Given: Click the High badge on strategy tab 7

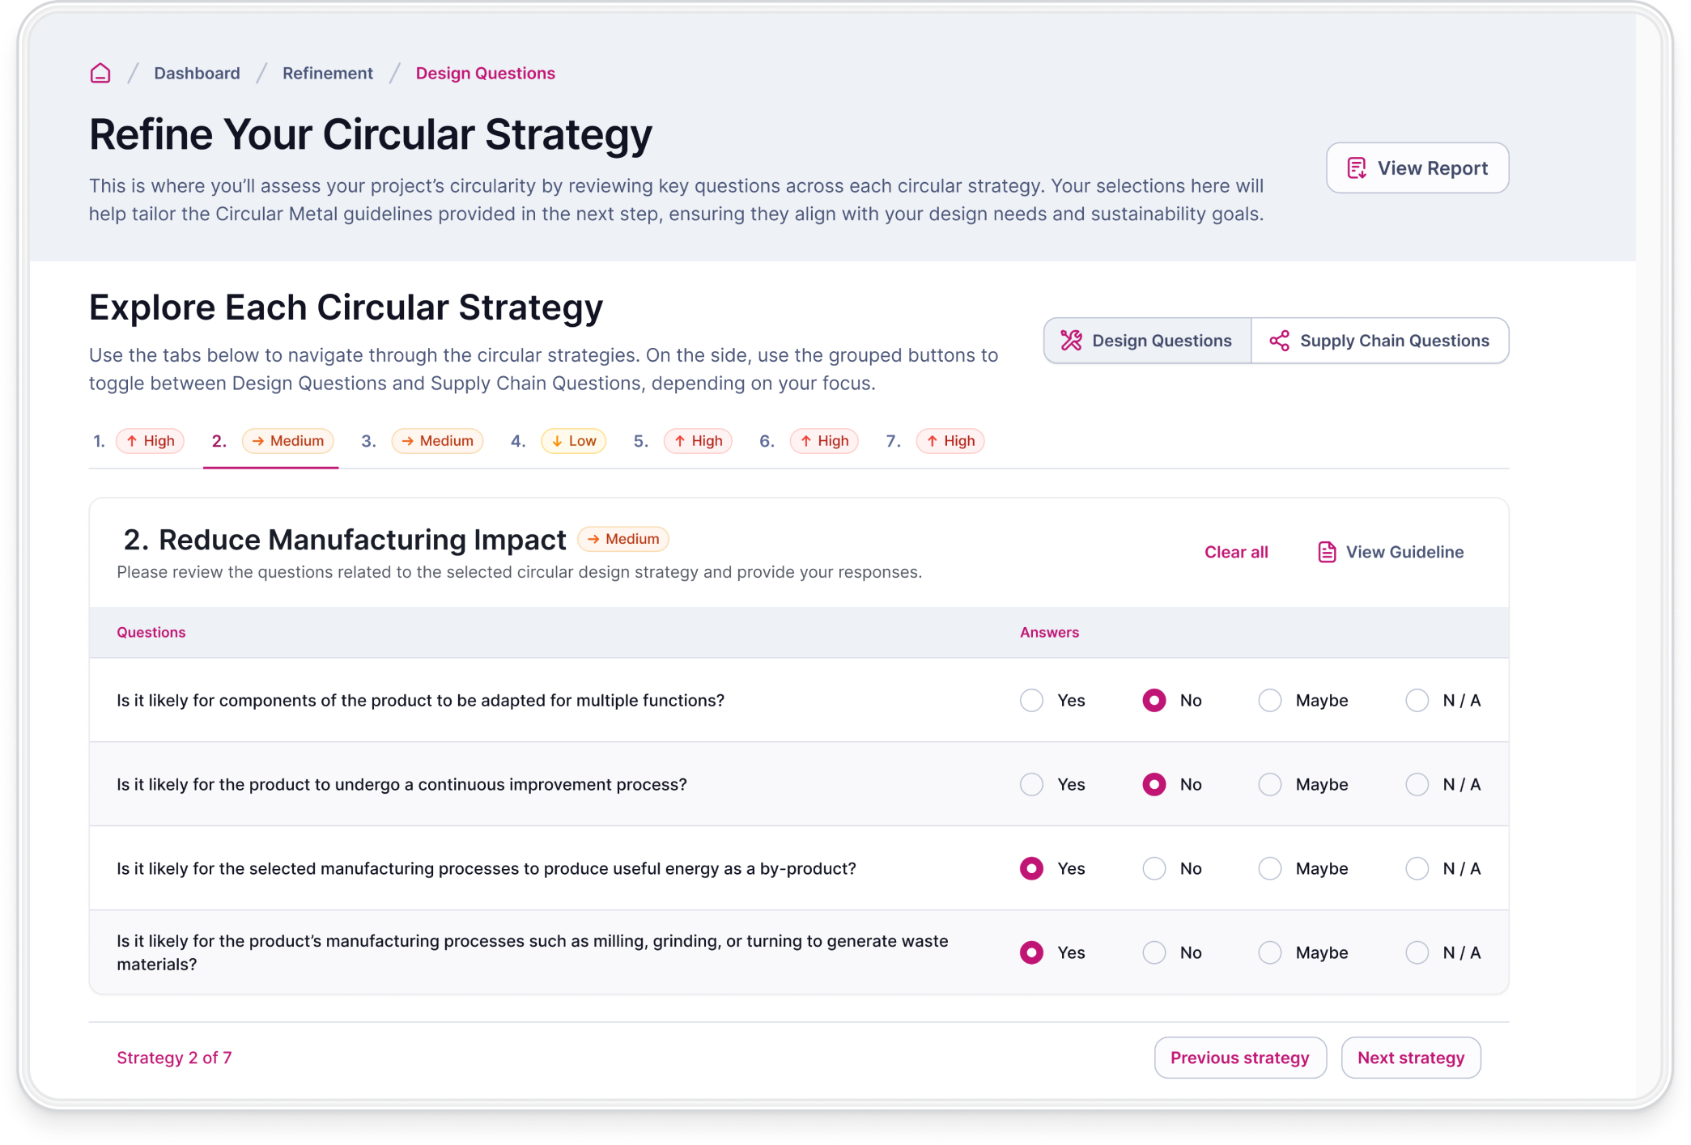Looking at the screenshot, I should tap(950, 441).
